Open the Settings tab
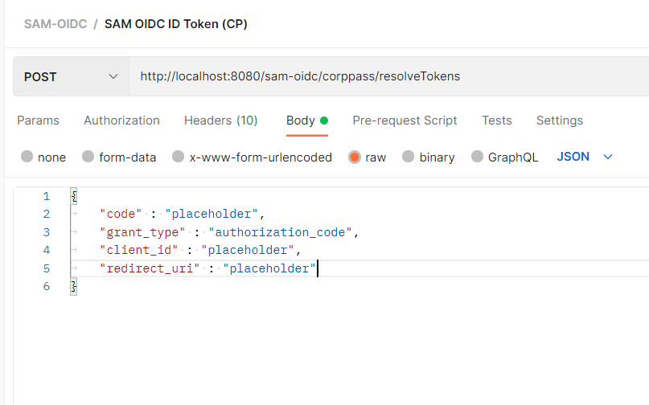The width and height of the screenshot is (649, 405). click(560, 121)
